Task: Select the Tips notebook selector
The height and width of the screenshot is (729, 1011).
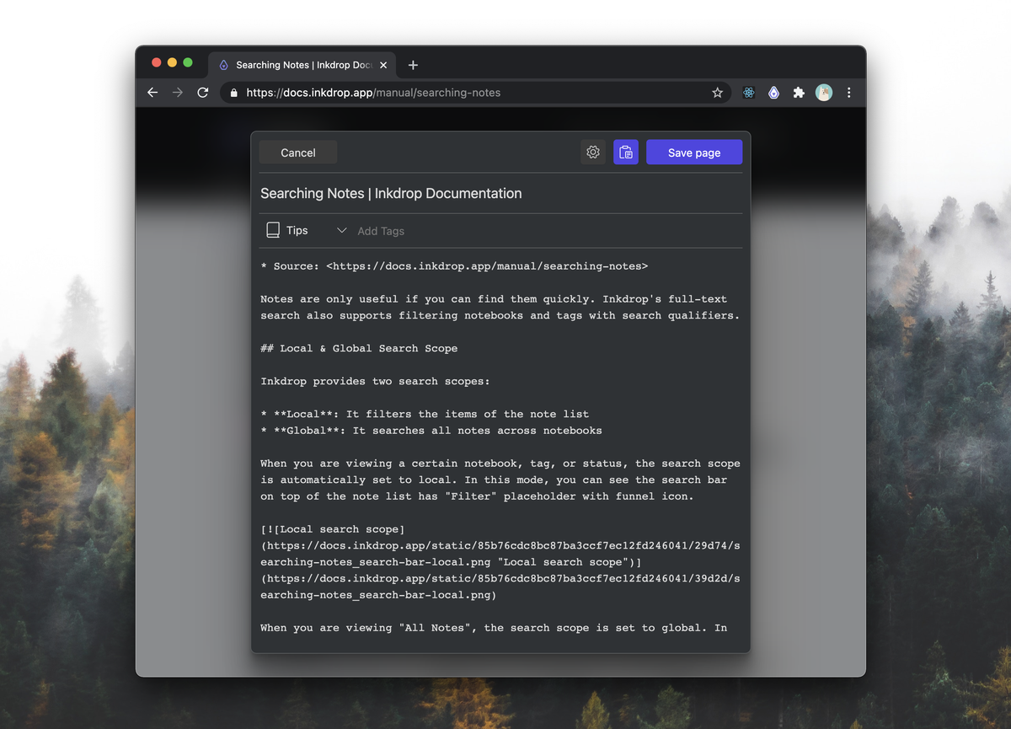Action: tap(287, 230)
